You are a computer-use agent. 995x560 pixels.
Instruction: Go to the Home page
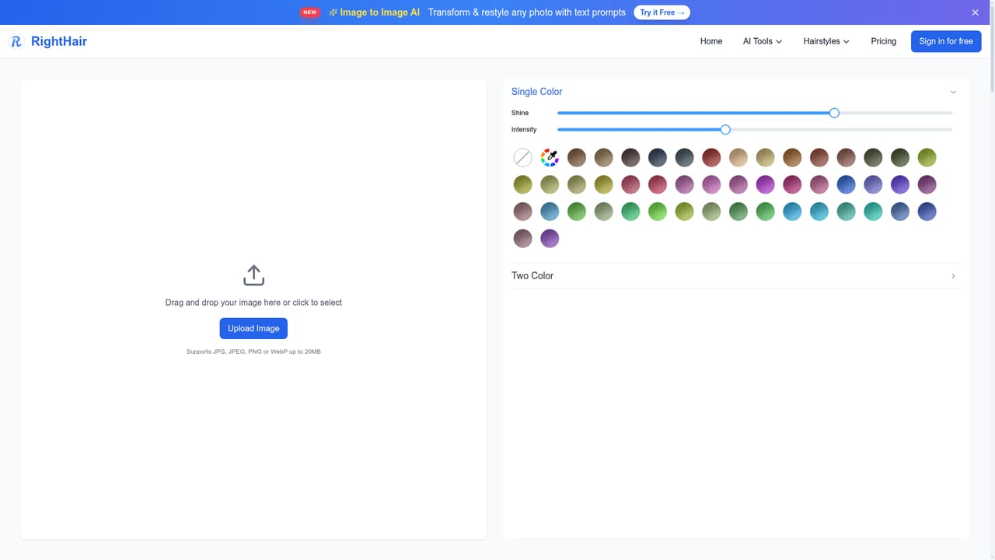711,41
